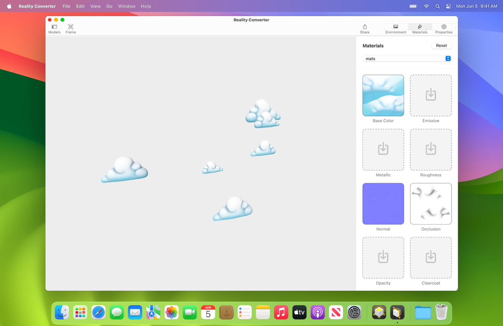Open the Trash from the Dock
Viewport: 503px width, 326px height.
click(441, 312)
